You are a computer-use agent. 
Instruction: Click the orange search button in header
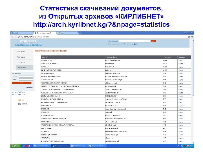tap(153, 41)
